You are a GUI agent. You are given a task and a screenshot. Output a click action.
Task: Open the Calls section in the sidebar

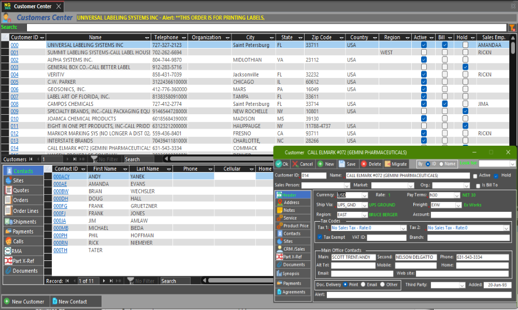coord(18,241)
